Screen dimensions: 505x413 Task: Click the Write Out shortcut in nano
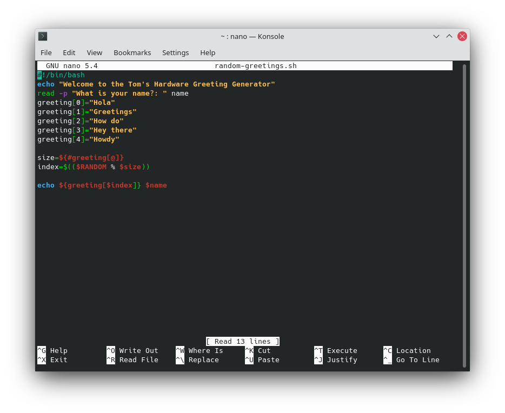[x=134, y=350]
